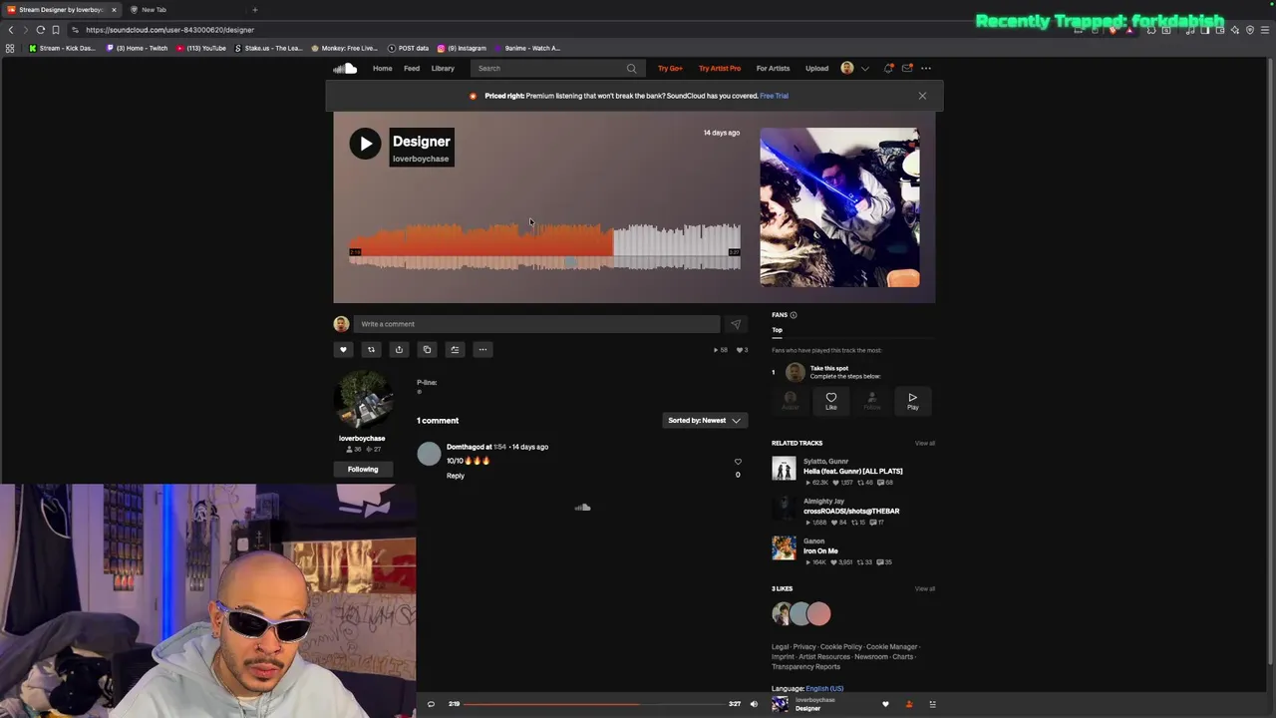Image resolution: width=1276 pixels, height=718 pixels.
Task: Toggle repeat in bottom player
Action: [x=431, y=705]
